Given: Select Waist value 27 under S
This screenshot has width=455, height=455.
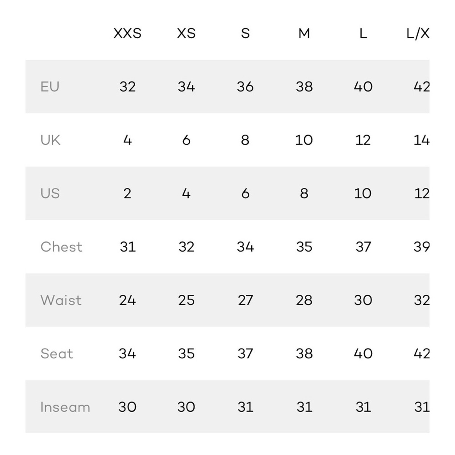Looking at the screenshot, I should (x=245, y=300).
